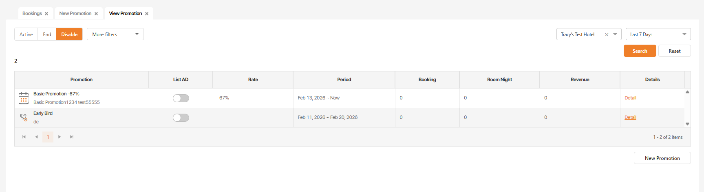The height and width of the screenshot is (192, 704).
Task: Switch to the New Promotion tab
Action: pyautogui.click(x=75, y=14)
